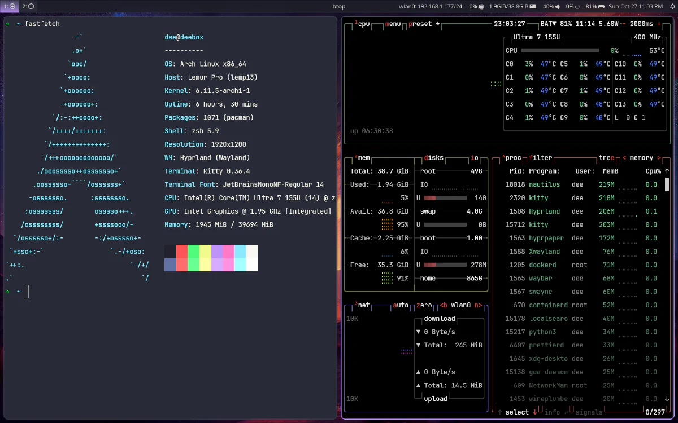Click the RAM usage icon in the top bar

tap(533, 6)
